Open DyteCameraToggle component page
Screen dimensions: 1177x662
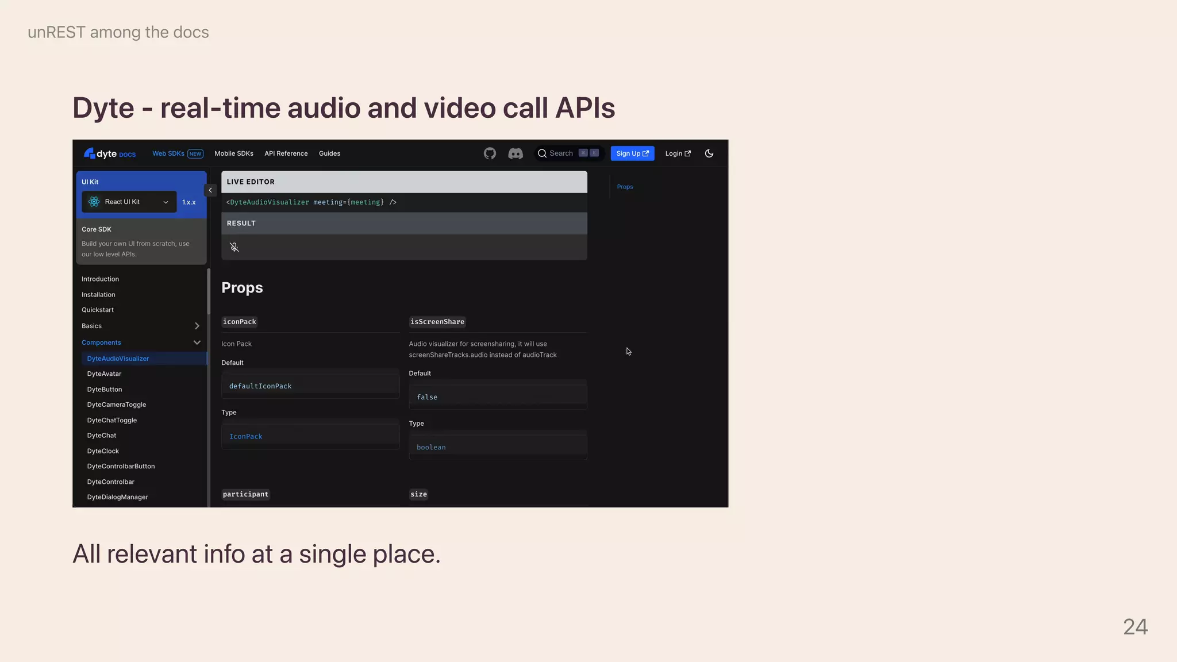coord(117,405)
